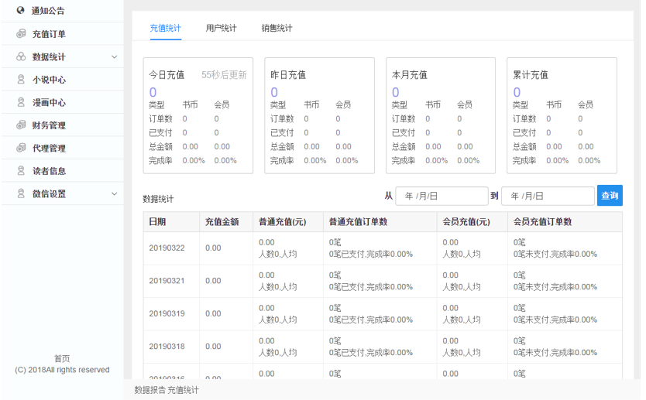The height and width of the screenshot is (400, 646).
Task: Switch to the 用户统计 tab
Action: [x=221, y=28]
